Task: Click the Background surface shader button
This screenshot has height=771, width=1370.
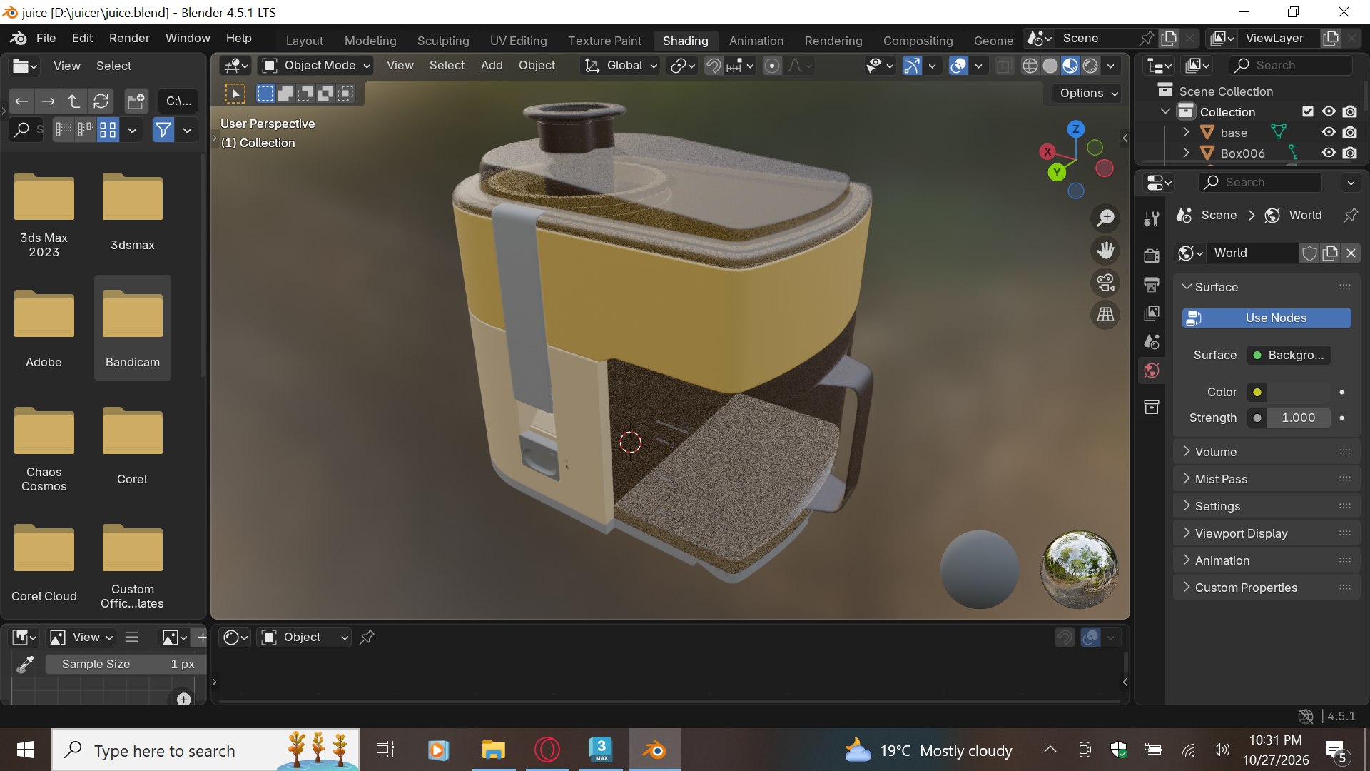Action: [1288, 355]
